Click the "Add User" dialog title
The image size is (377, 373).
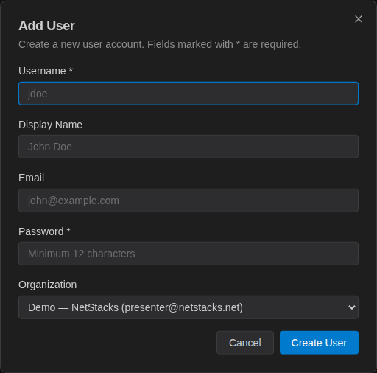pyautogui.click(x=46, y=26)
